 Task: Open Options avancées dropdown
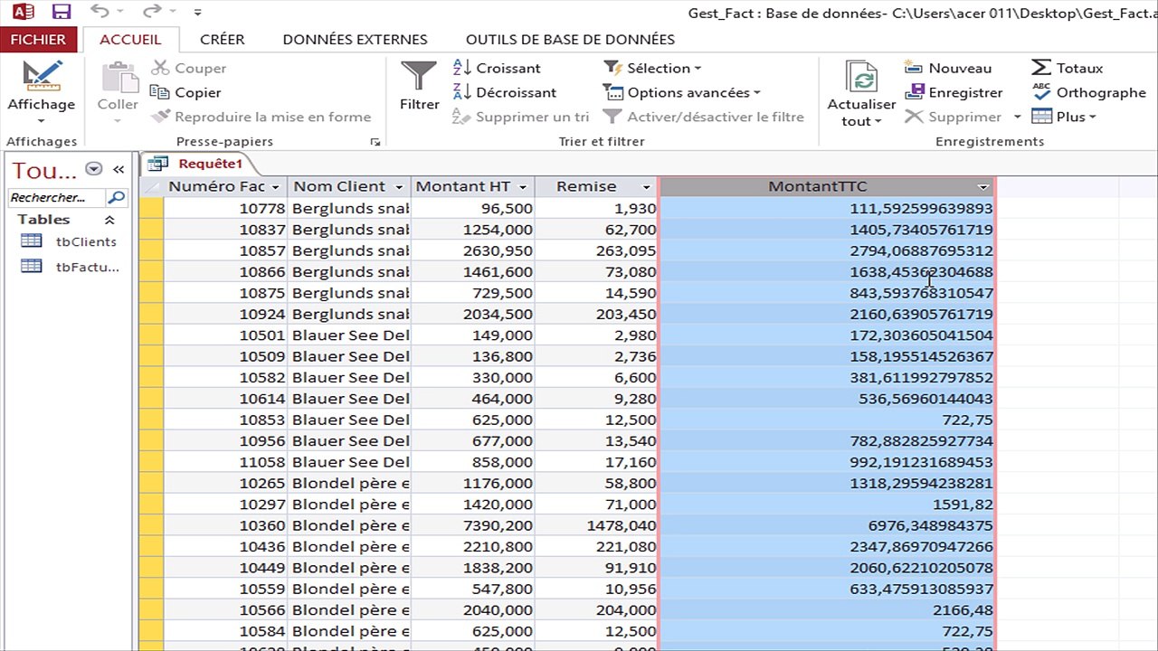pyautogui.click(x=682, y=92)
